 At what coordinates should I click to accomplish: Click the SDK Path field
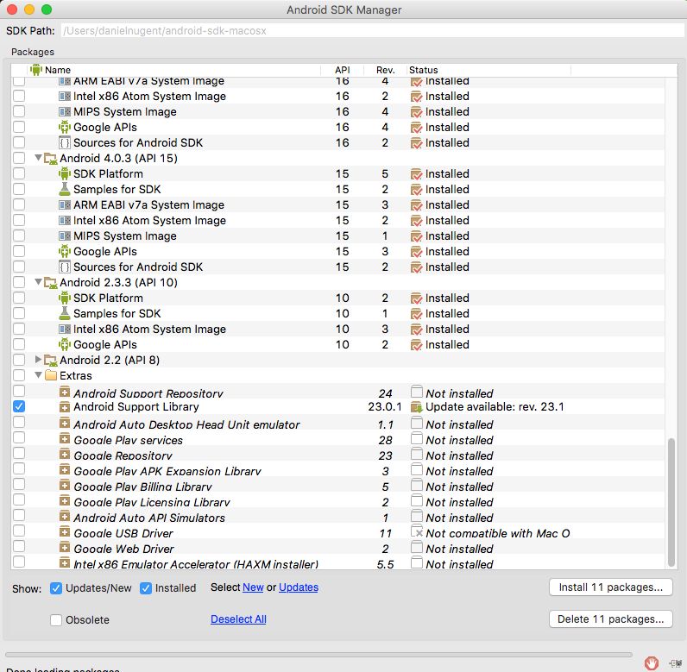pyautogui.click(x=373, y=31)
